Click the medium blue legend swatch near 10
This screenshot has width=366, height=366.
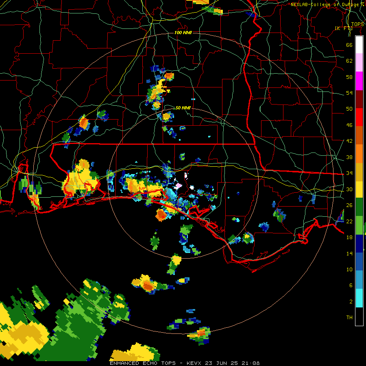(x=359, y=261)
